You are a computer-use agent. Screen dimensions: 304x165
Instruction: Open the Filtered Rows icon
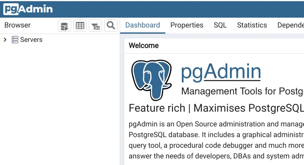95,25
